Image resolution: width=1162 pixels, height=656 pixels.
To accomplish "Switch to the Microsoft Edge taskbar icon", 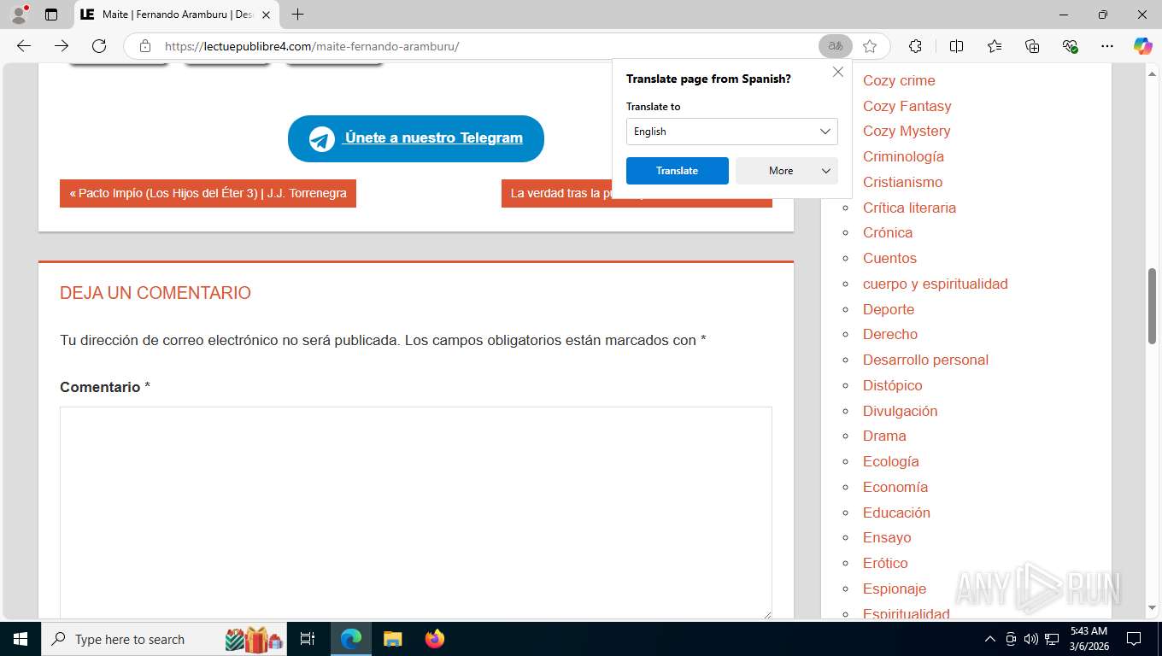I will pos(351,639).
